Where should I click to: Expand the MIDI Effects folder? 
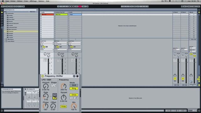(x=5, y=39)
